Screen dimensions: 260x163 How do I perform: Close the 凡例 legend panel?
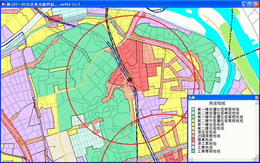point(256,98)
